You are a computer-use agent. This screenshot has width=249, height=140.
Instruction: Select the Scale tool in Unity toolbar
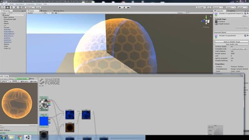16,7
